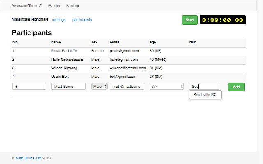This screenshot has width=263, height=164.
Task: Click the club input field
Action: pos(204,87)
